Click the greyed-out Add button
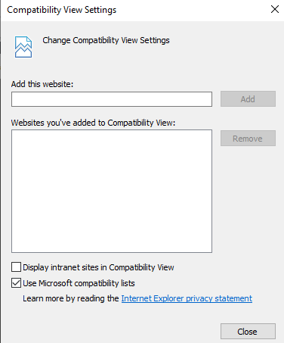 [x=248, y=99]
